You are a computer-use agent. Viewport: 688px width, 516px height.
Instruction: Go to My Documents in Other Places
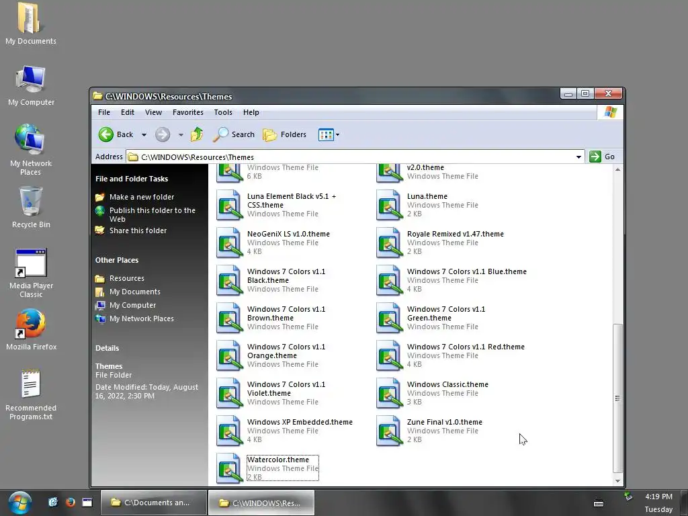(134, 292)
